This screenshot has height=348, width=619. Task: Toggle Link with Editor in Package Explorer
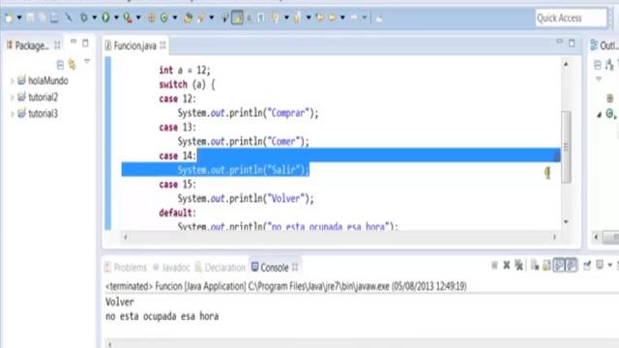72,65
